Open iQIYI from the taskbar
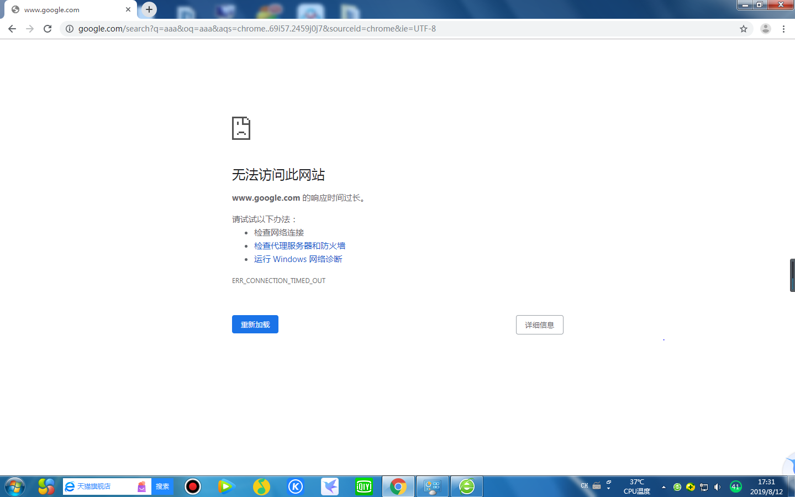795x497 pixels. (364, 486)
